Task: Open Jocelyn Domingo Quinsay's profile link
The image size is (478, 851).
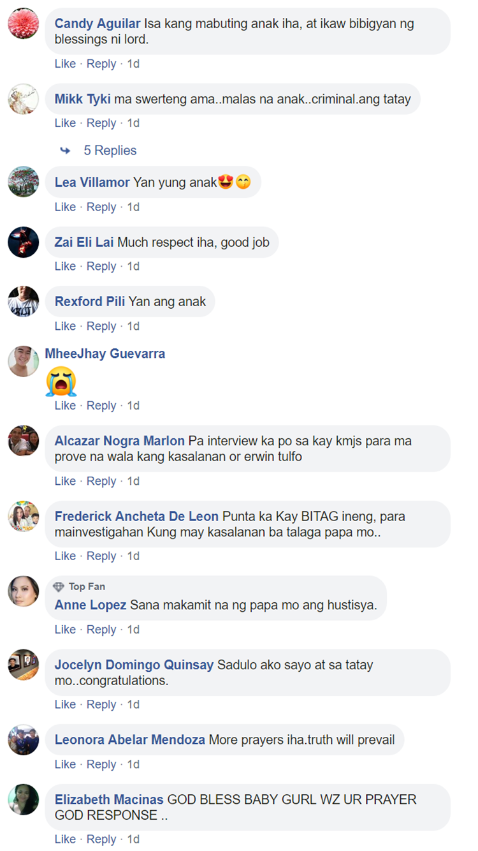Action: click(x=134, y=665)
